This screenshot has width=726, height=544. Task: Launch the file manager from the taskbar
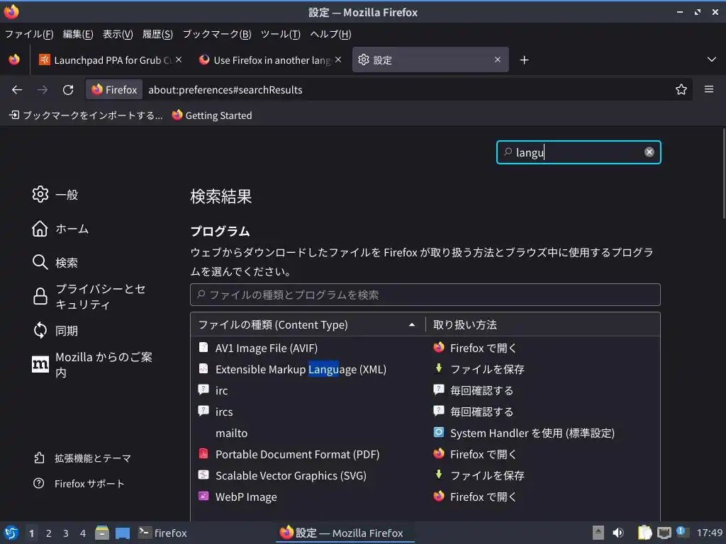102,533
